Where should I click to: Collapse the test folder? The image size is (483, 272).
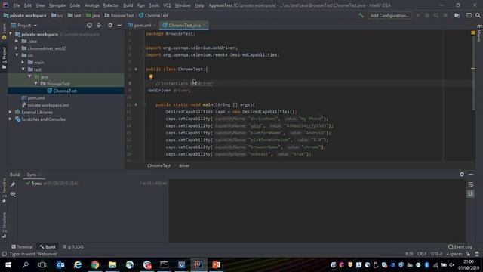[x=23, y=70]
